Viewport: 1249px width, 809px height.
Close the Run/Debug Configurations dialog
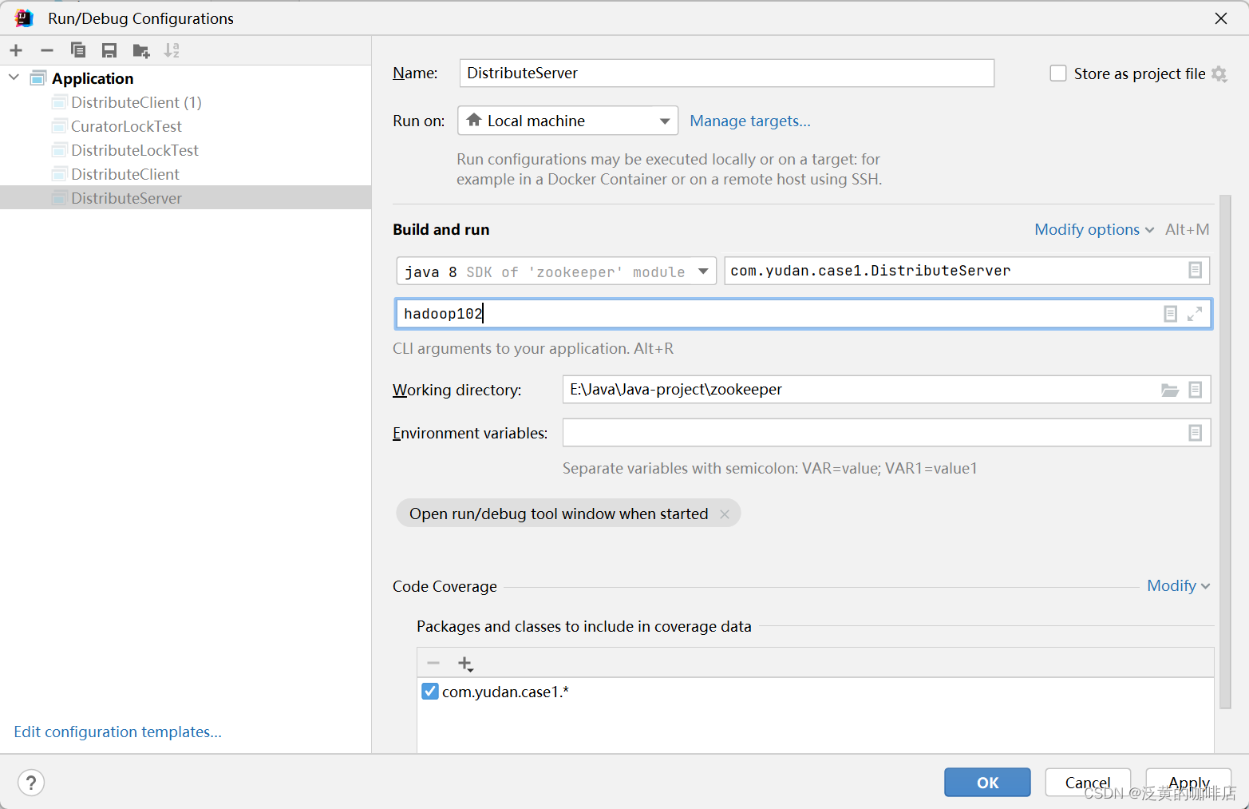tap(1221, 18)
